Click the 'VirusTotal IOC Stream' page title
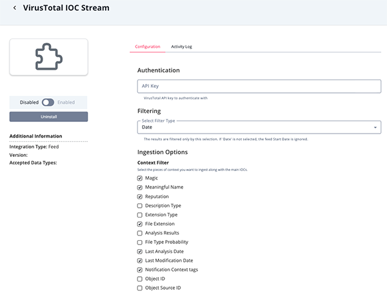This screenshot has width=387, height=293. (x=66, y=8)
